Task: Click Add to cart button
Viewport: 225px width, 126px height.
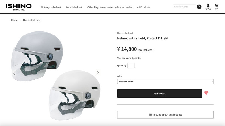Action: tap(160, 93)
